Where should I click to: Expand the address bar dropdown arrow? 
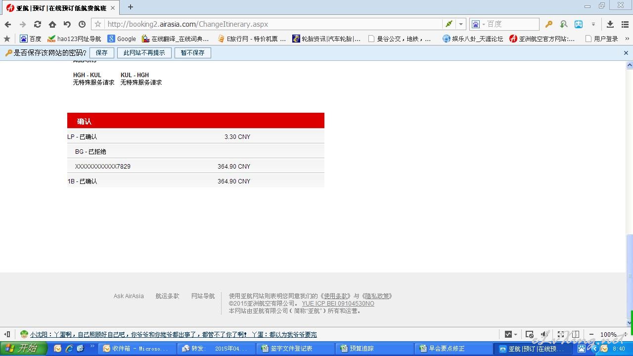(461, 24)
